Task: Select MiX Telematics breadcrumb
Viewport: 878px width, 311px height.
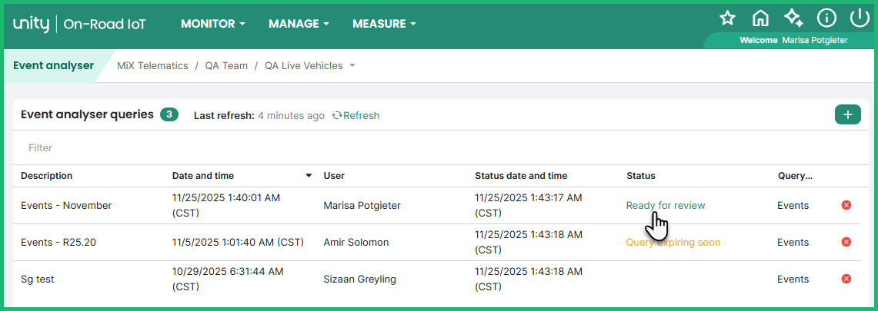Action: click(152, 66)
